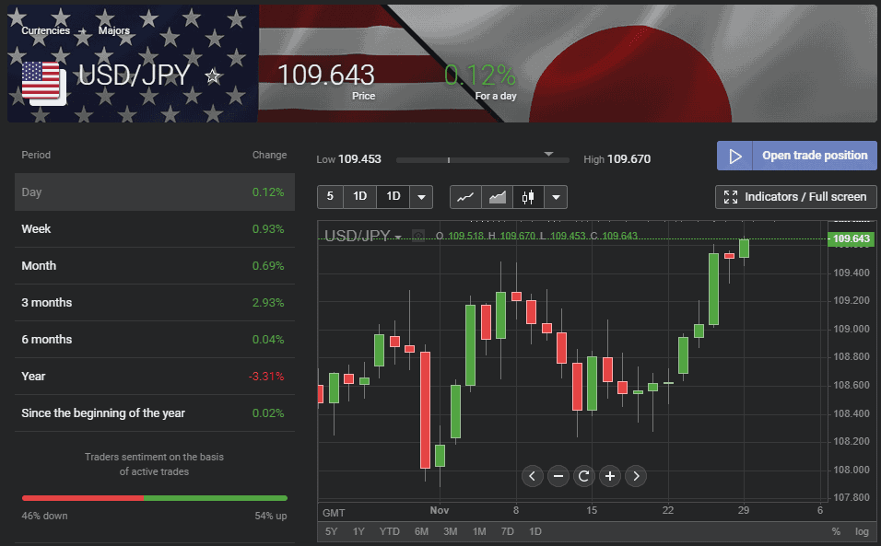Select the 5 interval button
881x546 pixels.
(330, 197)
